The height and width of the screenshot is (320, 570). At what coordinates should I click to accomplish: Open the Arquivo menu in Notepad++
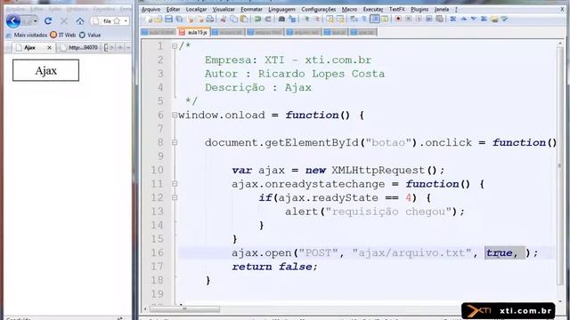point(151,9)
